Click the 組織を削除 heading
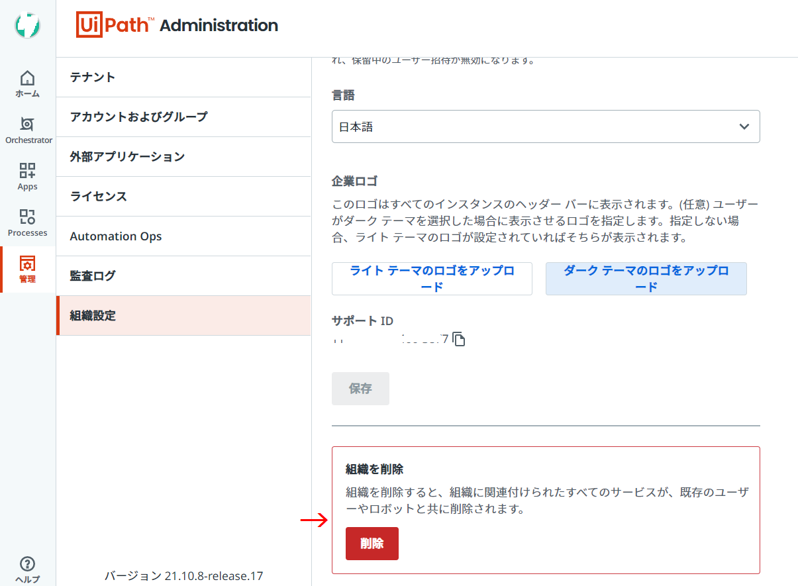 pos(375,469)
